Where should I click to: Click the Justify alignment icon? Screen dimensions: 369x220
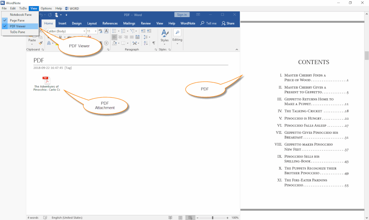tap(132, 37)
